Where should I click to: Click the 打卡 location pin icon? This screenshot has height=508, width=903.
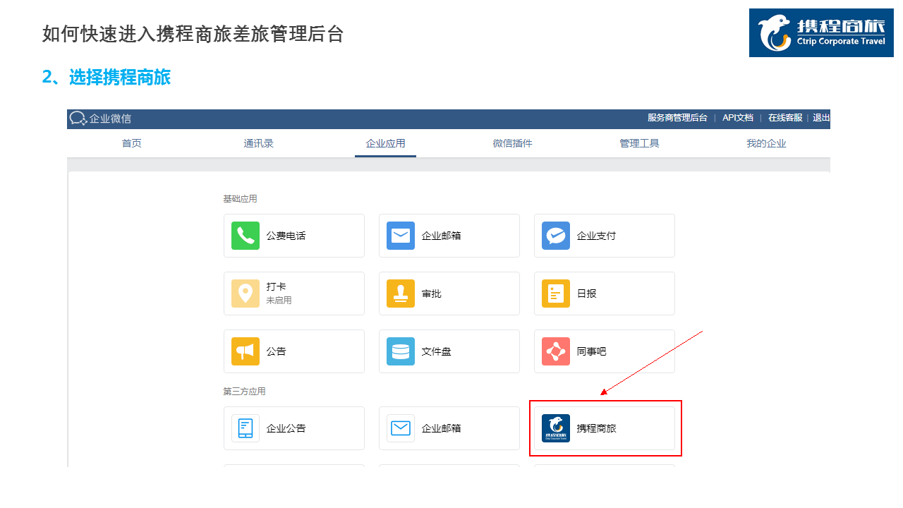pyautogui.click(x=246, y=294)
